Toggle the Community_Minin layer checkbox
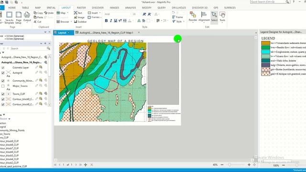Image resolution: width=306 pixels, height=172 pixels. coord(3,81)
